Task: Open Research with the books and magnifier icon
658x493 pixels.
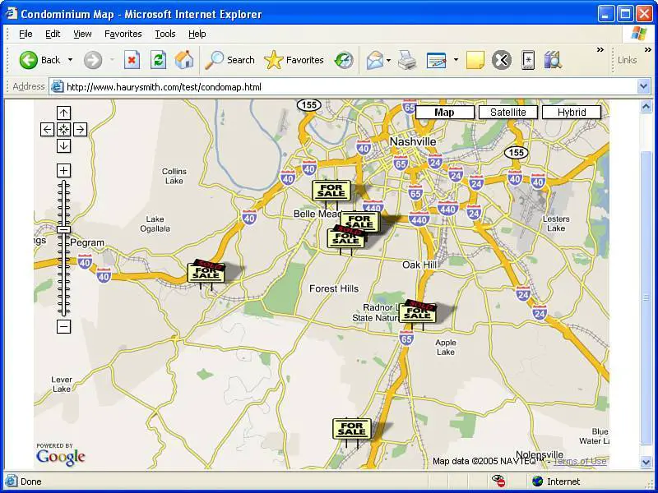Action: point(553,60)
